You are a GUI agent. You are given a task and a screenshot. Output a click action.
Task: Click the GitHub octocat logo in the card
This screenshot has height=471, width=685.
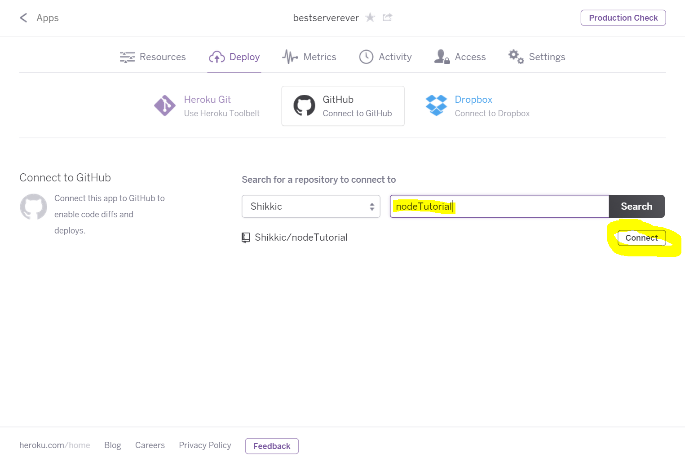point(305,106)
